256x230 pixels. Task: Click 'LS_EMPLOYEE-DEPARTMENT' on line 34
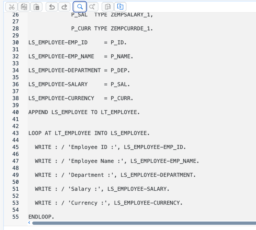(x=64, y=71)
